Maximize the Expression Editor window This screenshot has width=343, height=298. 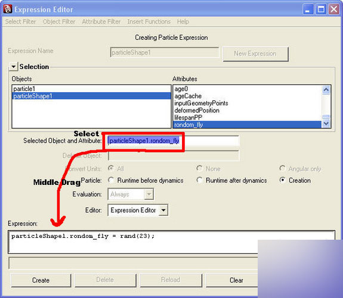[x=321, y=9]
